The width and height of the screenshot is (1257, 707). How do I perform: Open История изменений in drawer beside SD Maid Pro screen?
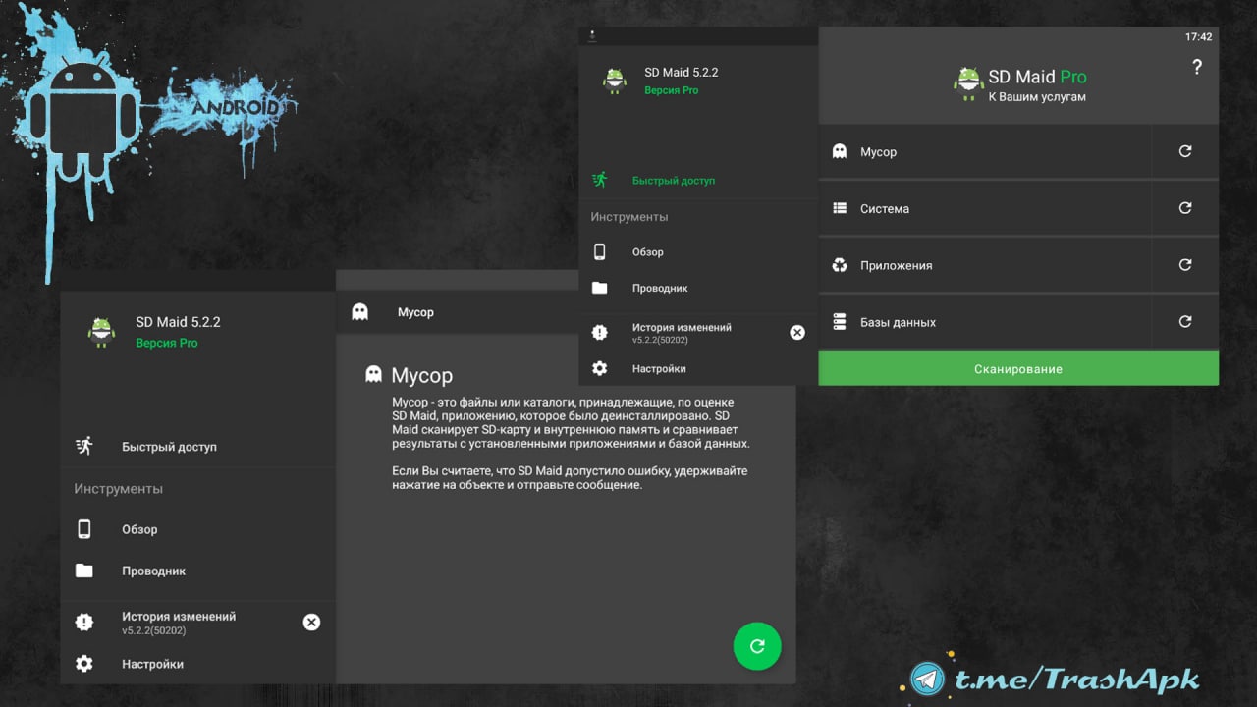pos(682,333)
